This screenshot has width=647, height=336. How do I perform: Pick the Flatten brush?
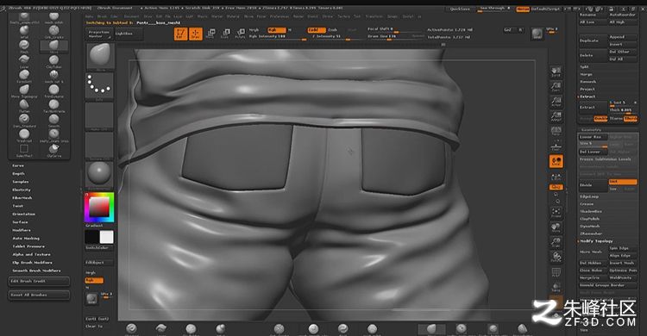pos(24,106)
